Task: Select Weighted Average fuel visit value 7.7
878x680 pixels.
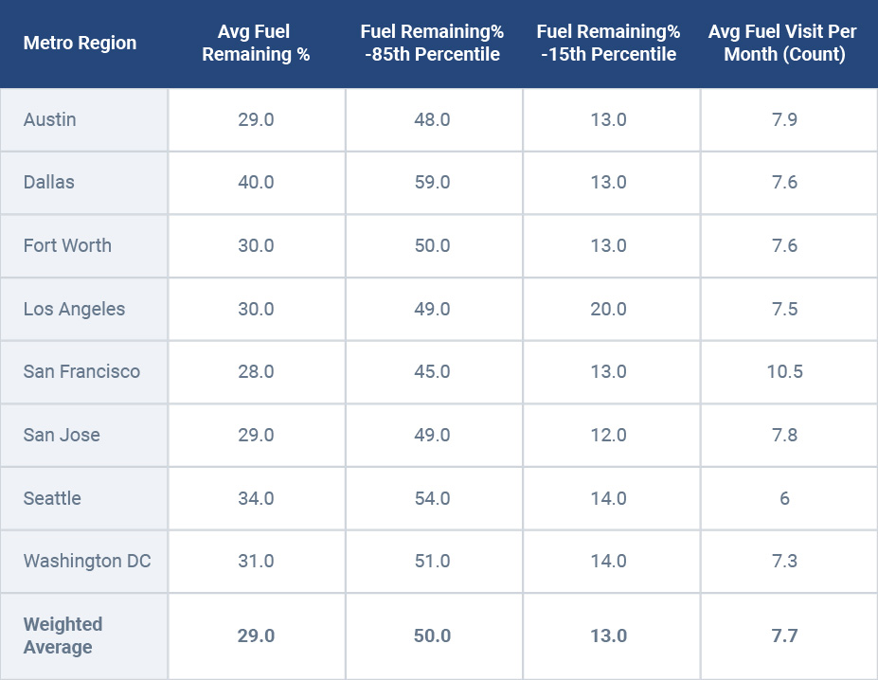Action: point(784,635)
